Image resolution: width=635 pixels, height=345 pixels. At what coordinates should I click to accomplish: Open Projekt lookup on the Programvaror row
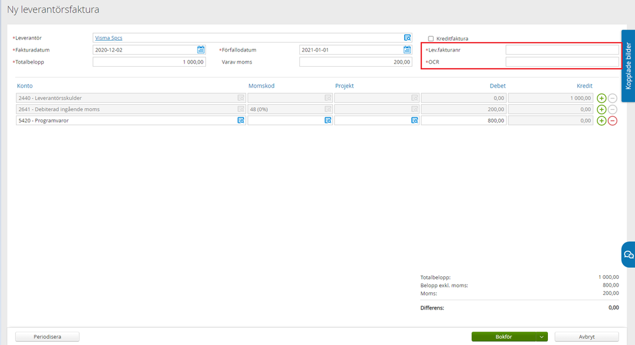(x=414, y=120)
